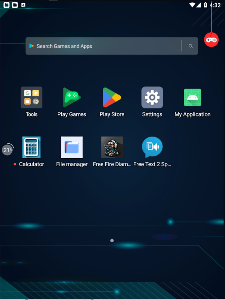Open the Calculator app
The image size is (225, 300).
(31, 147)
